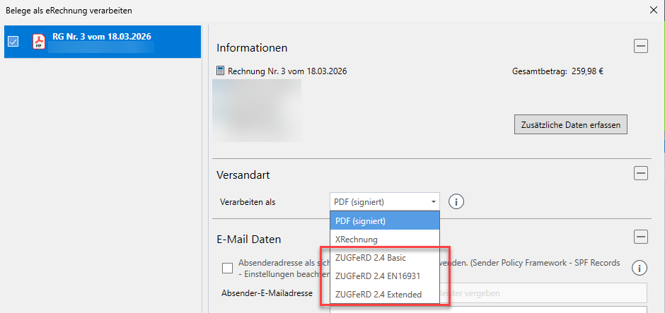665x313 pixels.
Task: Close the eRechnung verarbeiten dialog
Action: pyautogui.click(x=652, y=10)
